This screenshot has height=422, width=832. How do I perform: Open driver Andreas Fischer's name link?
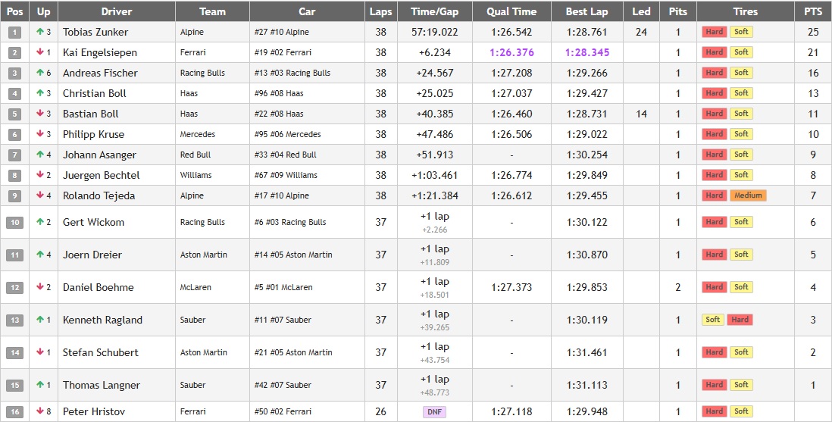tap(100, 73)
